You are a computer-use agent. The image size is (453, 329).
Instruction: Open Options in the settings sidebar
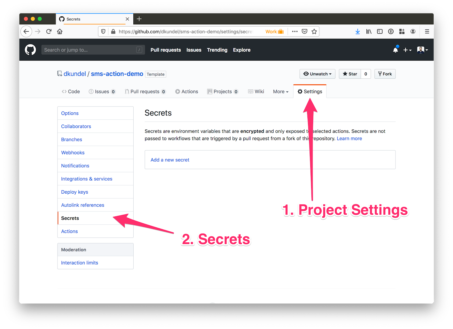[x=95, y=113]
